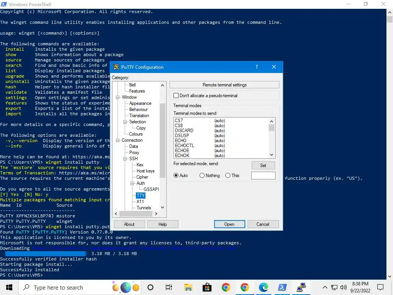Image resolution: width=393 pixels, height=295 pixels.
Task: Open Microsoft Store from the taskbar
Action: (207, 287)
